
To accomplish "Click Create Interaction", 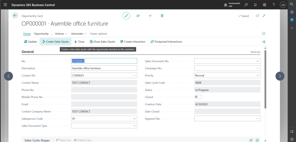I will 133,41.
